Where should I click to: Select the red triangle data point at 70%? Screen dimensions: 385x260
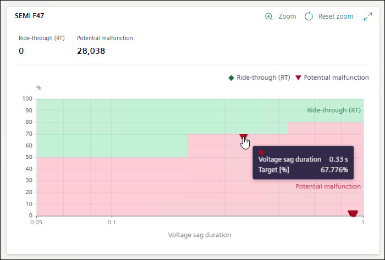[243, 136]
